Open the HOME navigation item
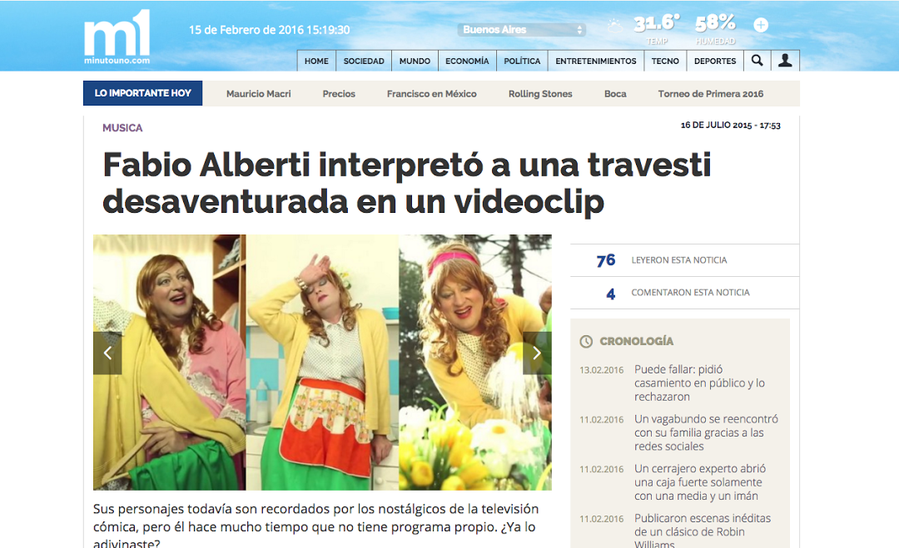This screenshot has width=899, height=548. click(x=316, y=60)
